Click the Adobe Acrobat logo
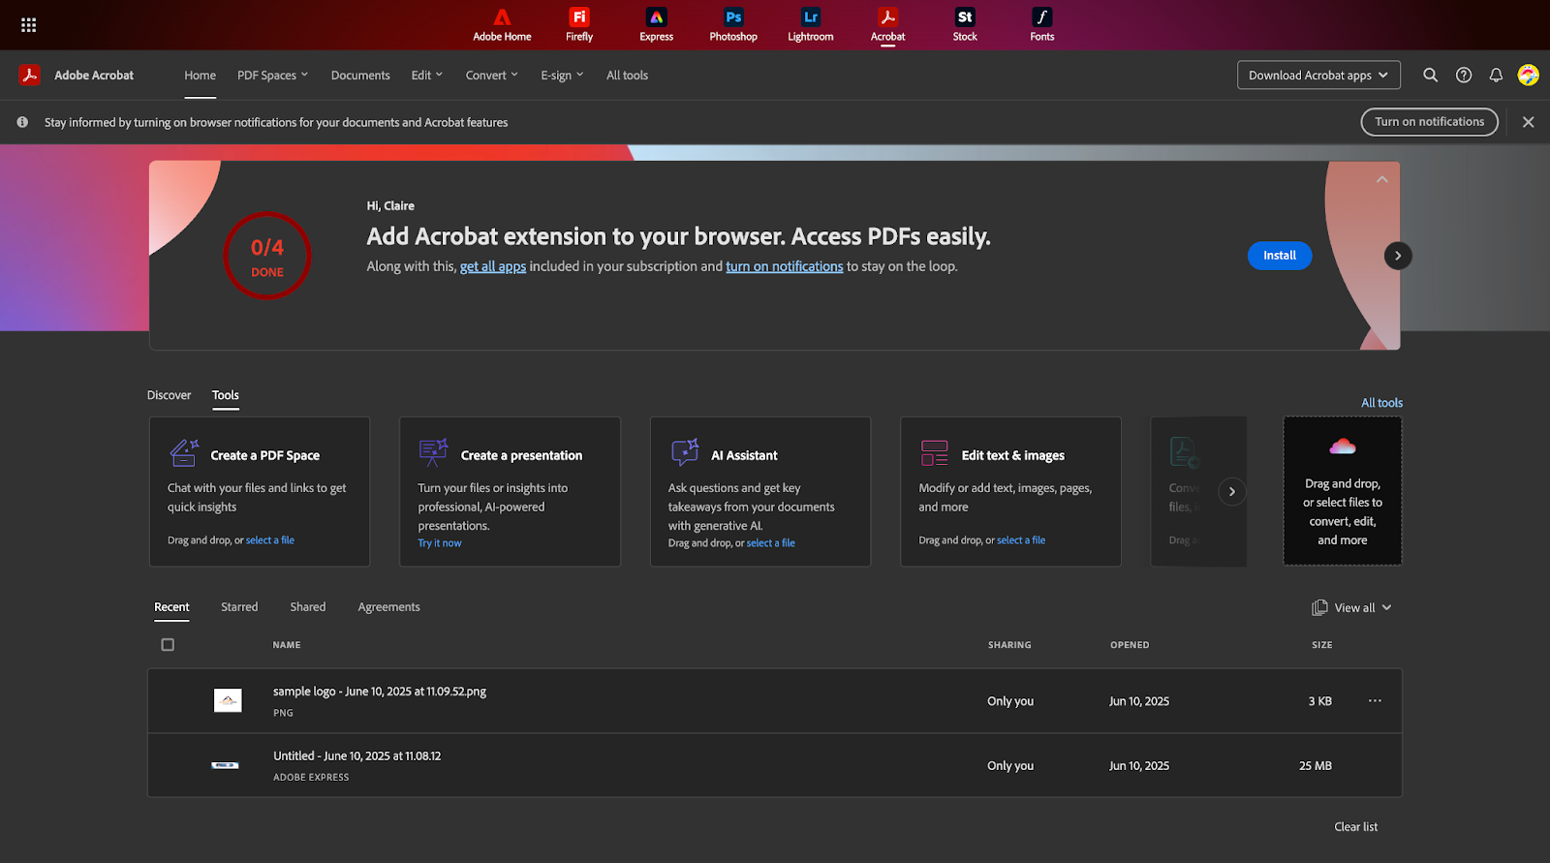This screenshot has width=1550, height=863. [30, 75]
